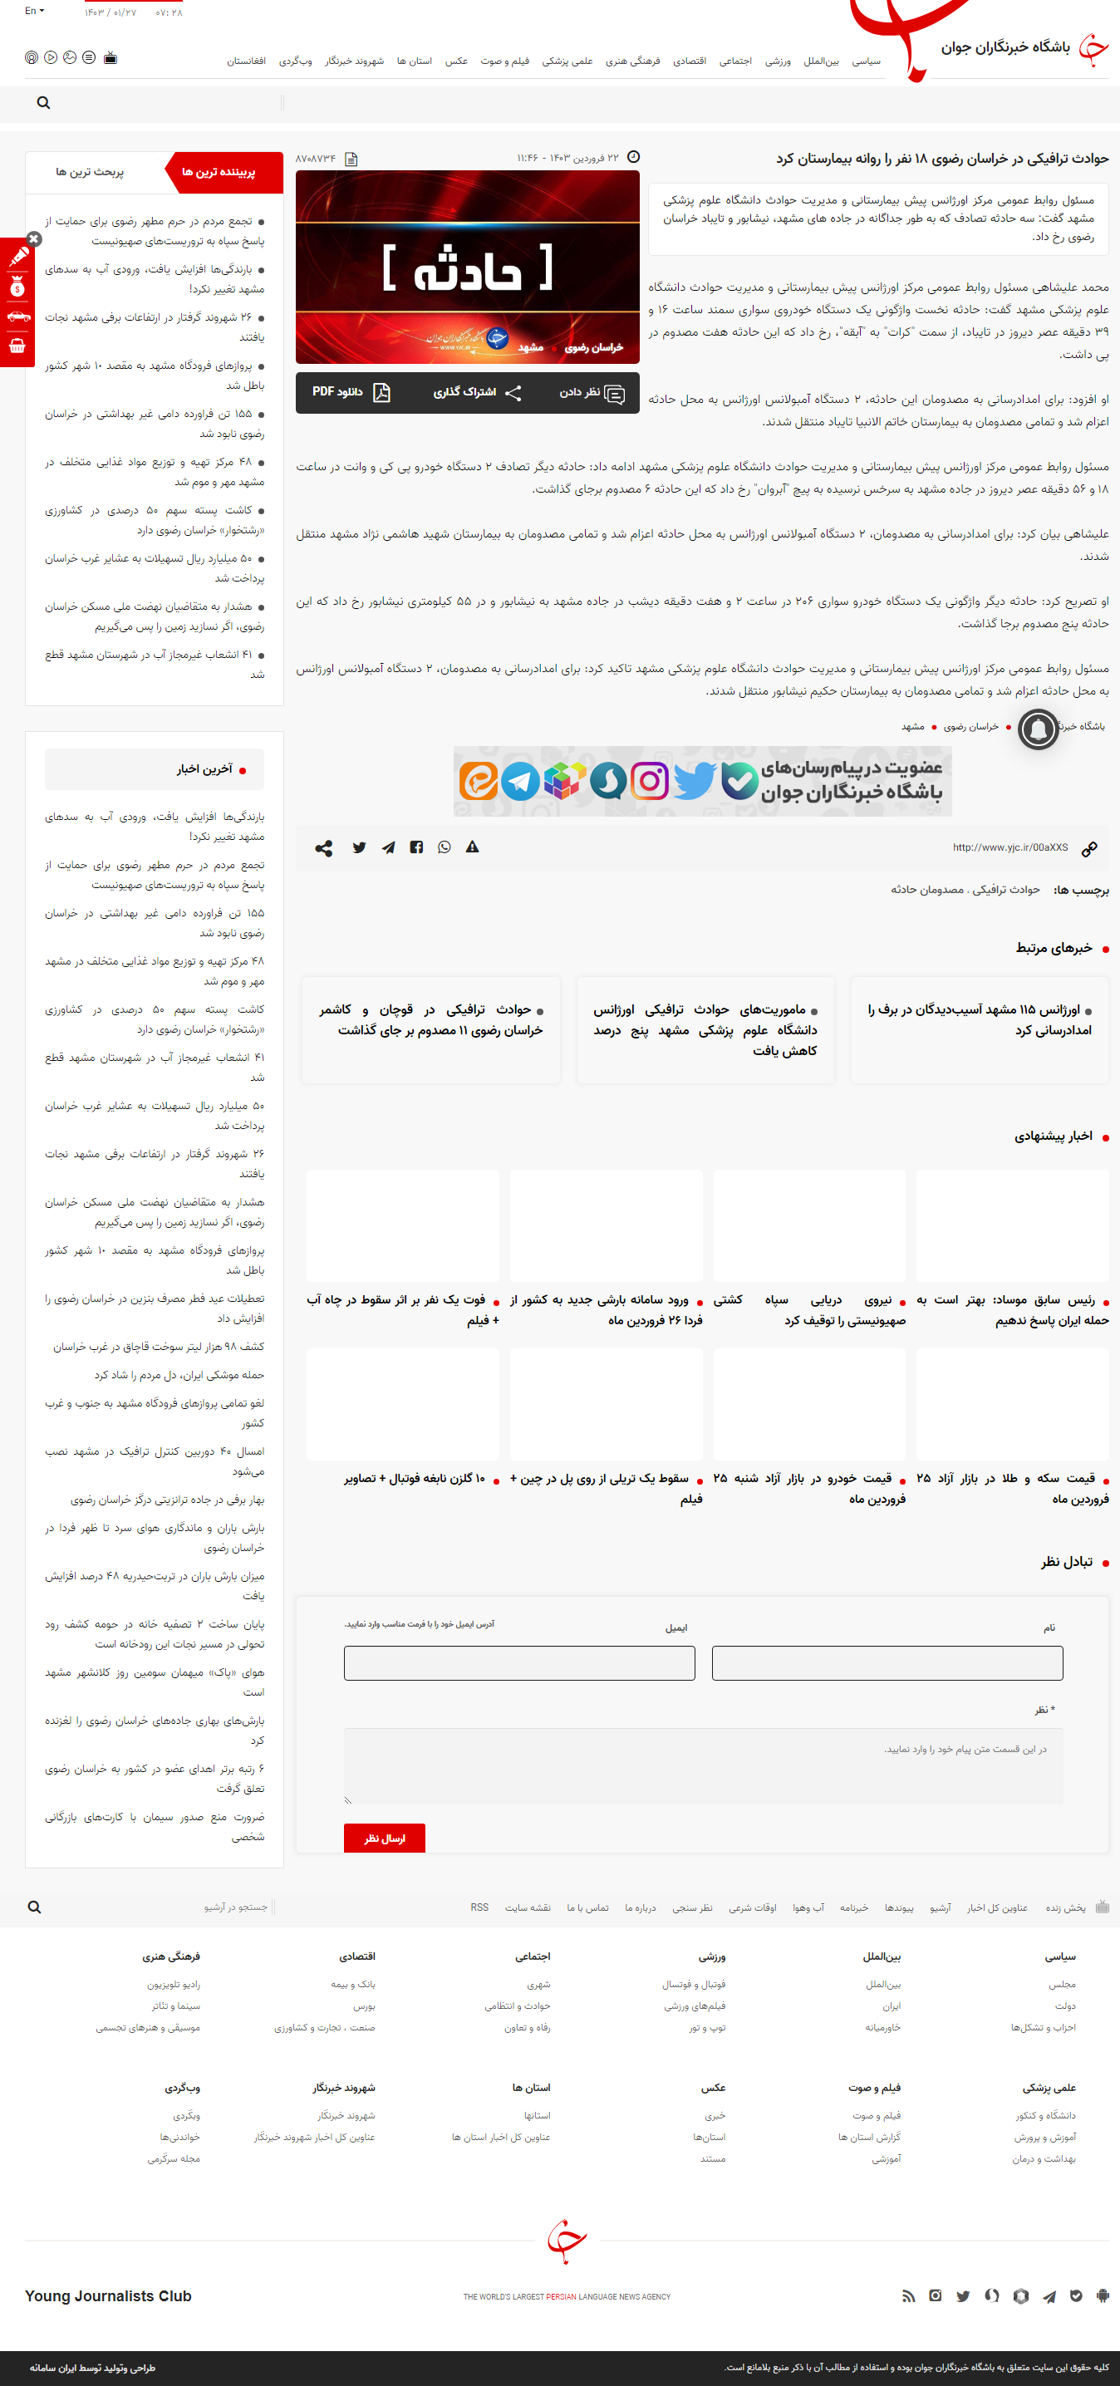
Task: Click the notification bell circle icon
Action: [x=1039, y=730]
